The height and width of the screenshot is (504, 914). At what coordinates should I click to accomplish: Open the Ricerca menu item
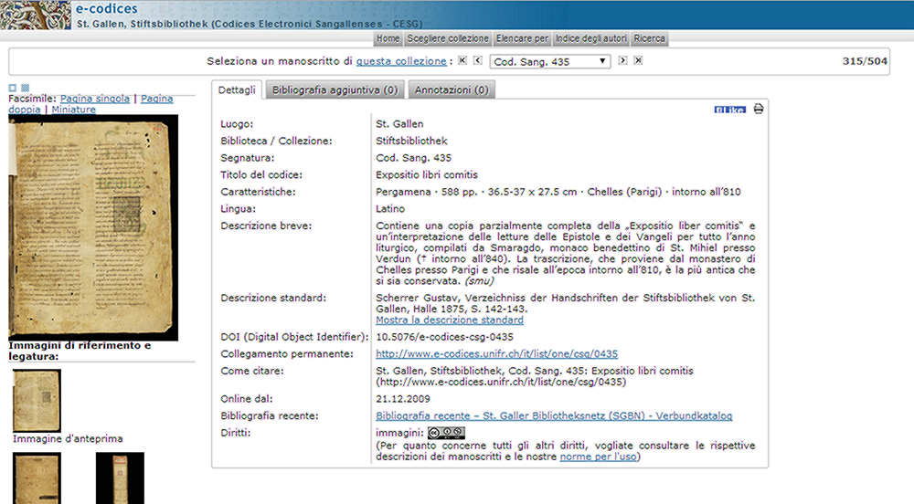(x=649, y=38)
